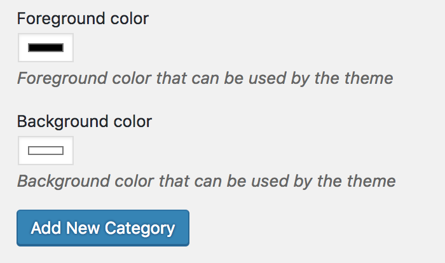Click the italic hint below the foreground swatch

[205, 79]
